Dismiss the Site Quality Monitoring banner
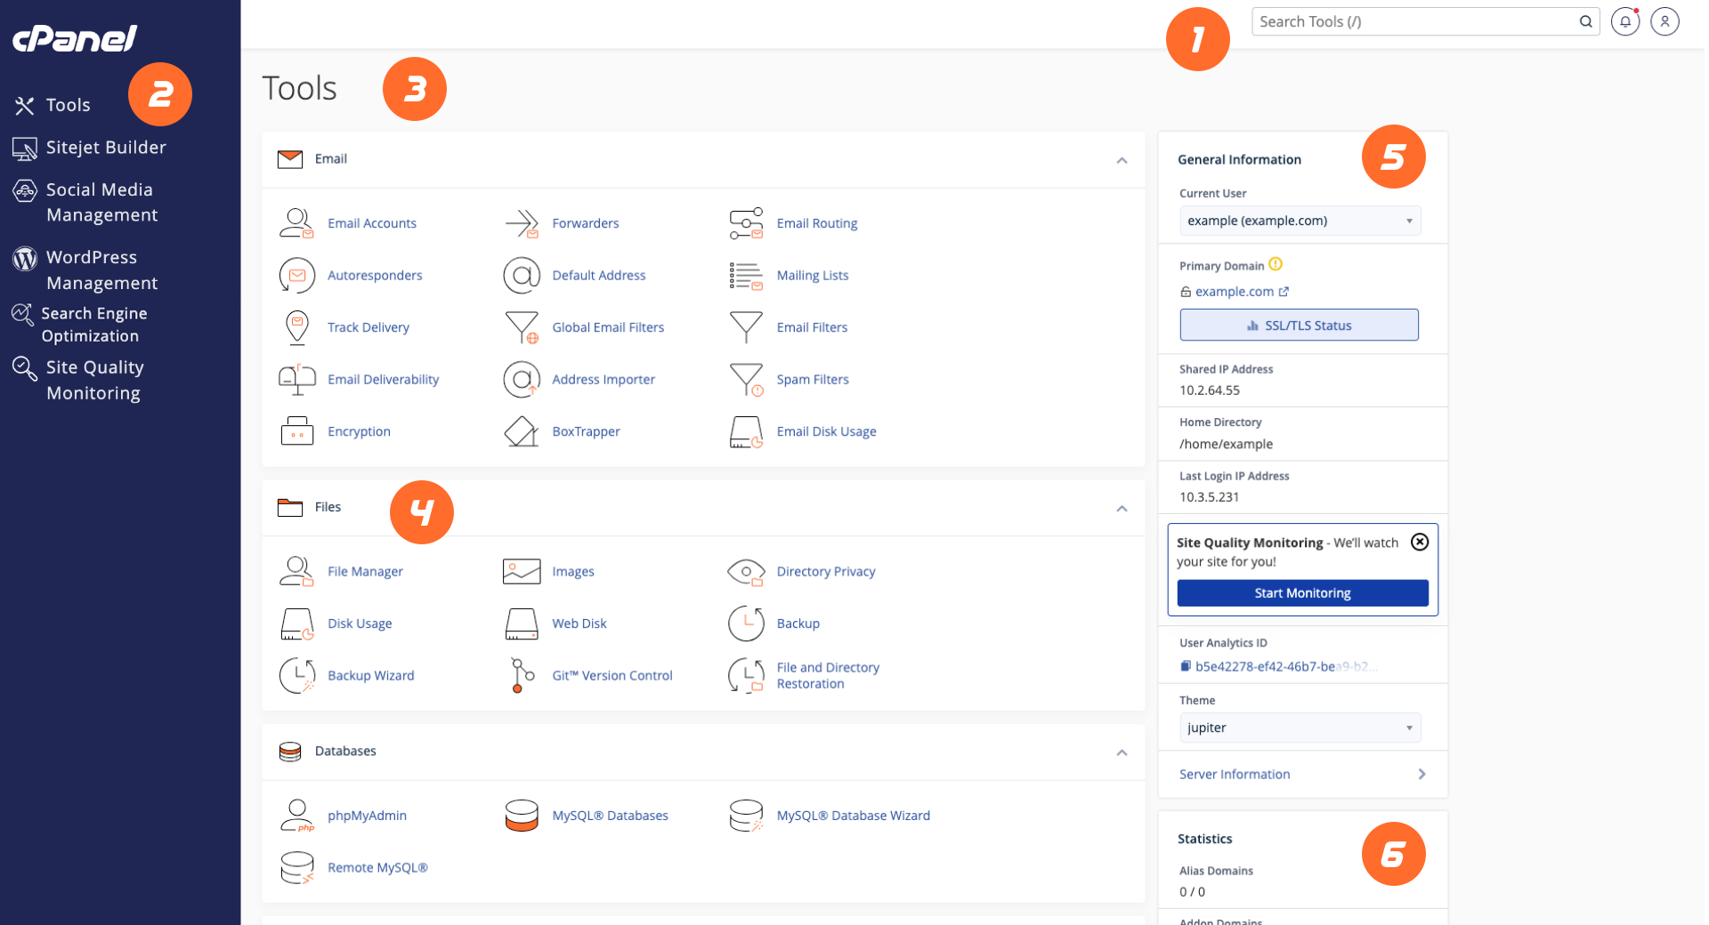The image size is (1709, 925). (1420, 542)
